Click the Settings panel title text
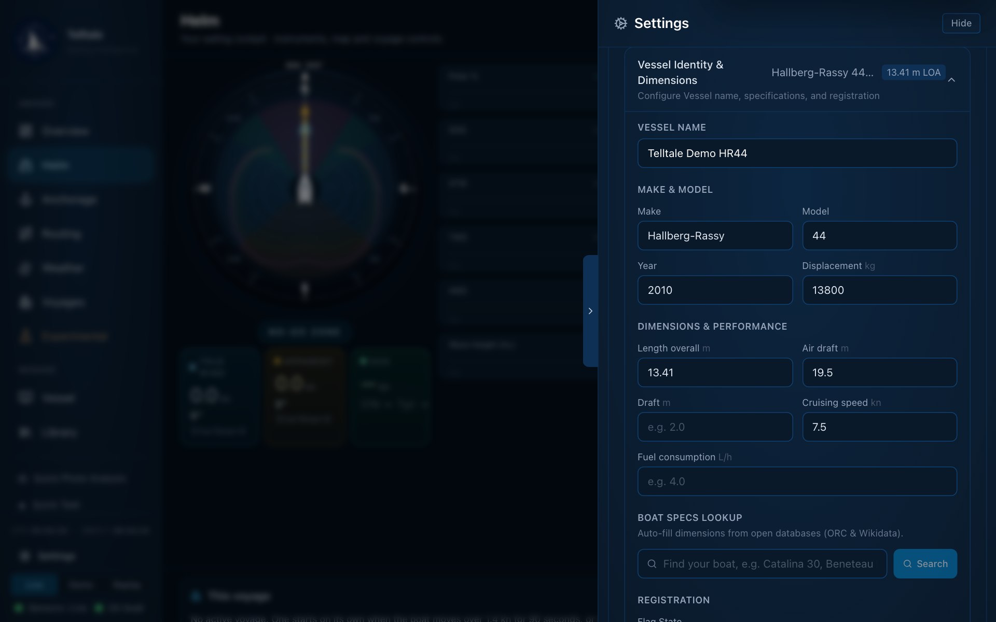 pos(661,23)
